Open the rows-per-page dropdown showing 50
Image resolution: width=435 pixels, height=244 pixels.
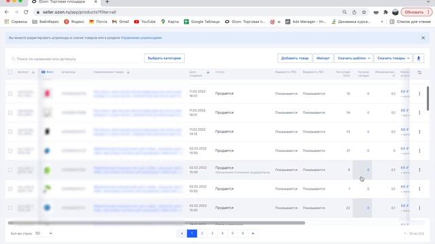pos(43,233)
